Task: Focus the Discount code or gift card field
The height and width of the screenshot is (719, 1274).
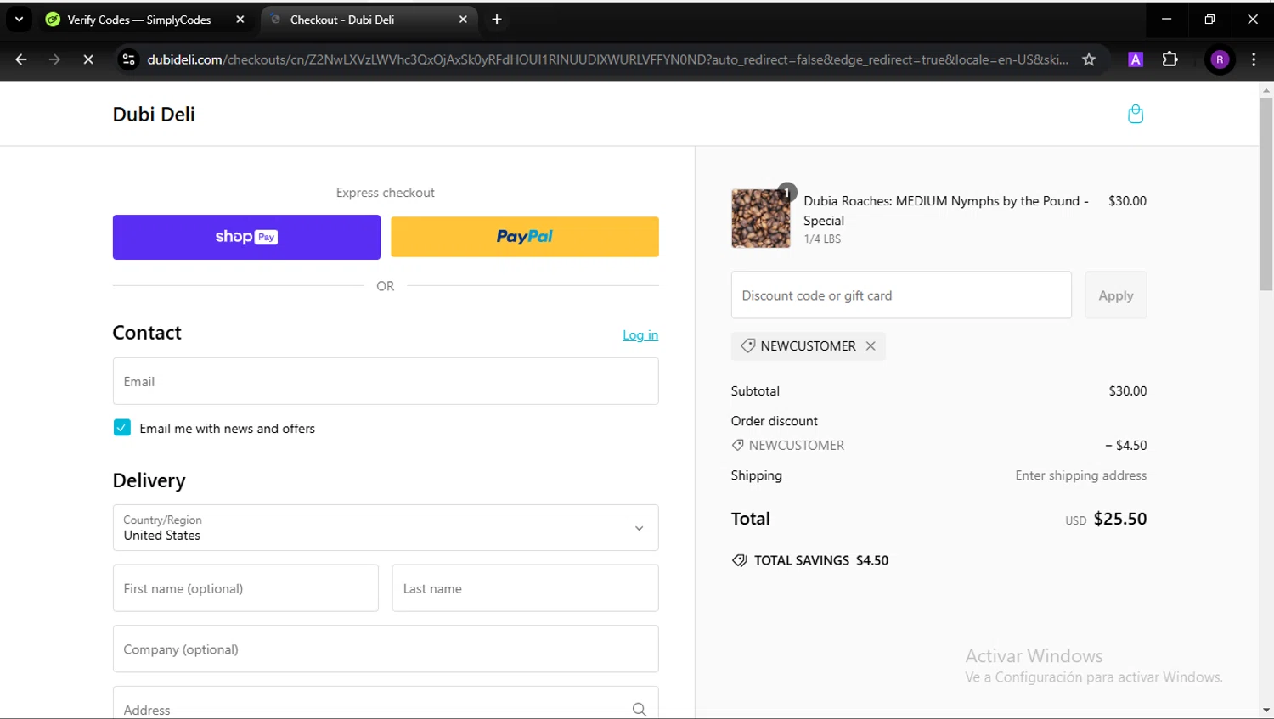Action: coord(901,295)
